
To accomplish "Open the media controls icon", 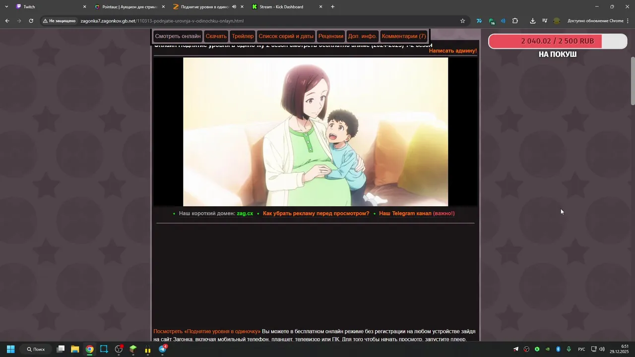I will (545, 21).
